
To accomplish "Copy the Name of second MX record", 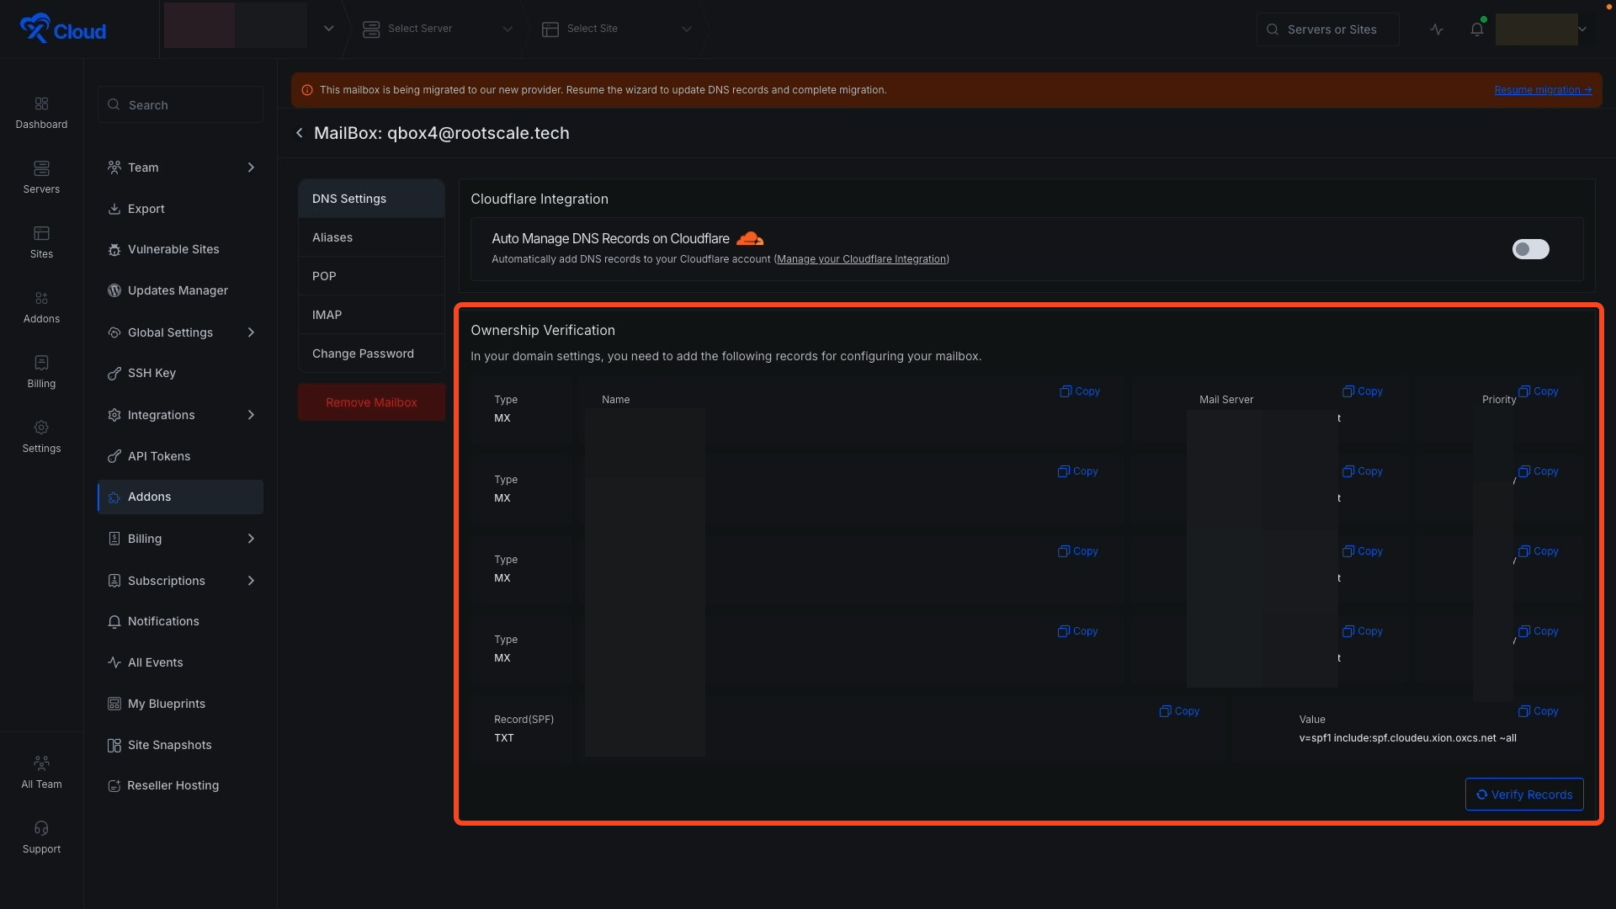I will [1078, 471].
